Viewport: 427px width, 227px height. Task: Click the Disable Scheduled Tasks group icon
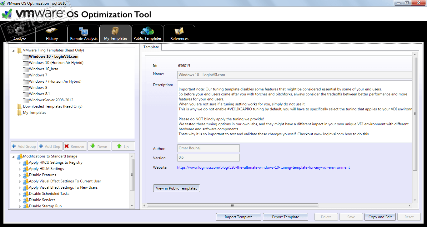click(x=26, y=194)
